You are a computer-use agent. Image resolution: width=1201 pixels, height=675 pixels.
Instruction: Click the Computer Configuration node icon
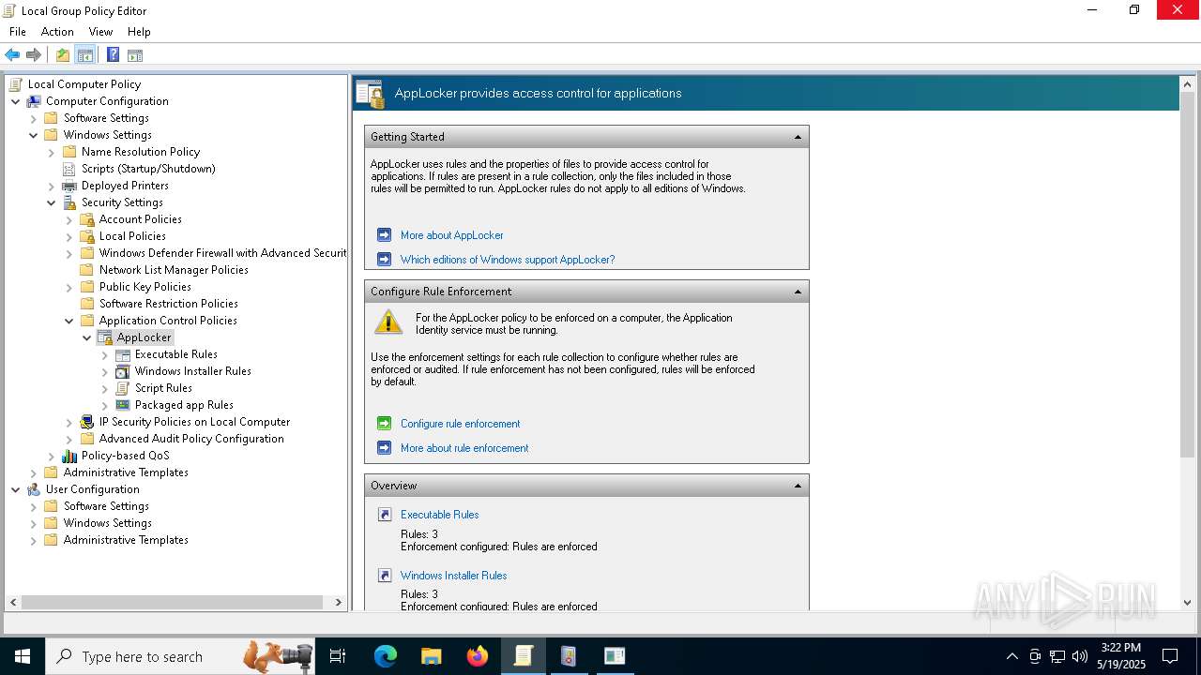[x=34, y=101]
